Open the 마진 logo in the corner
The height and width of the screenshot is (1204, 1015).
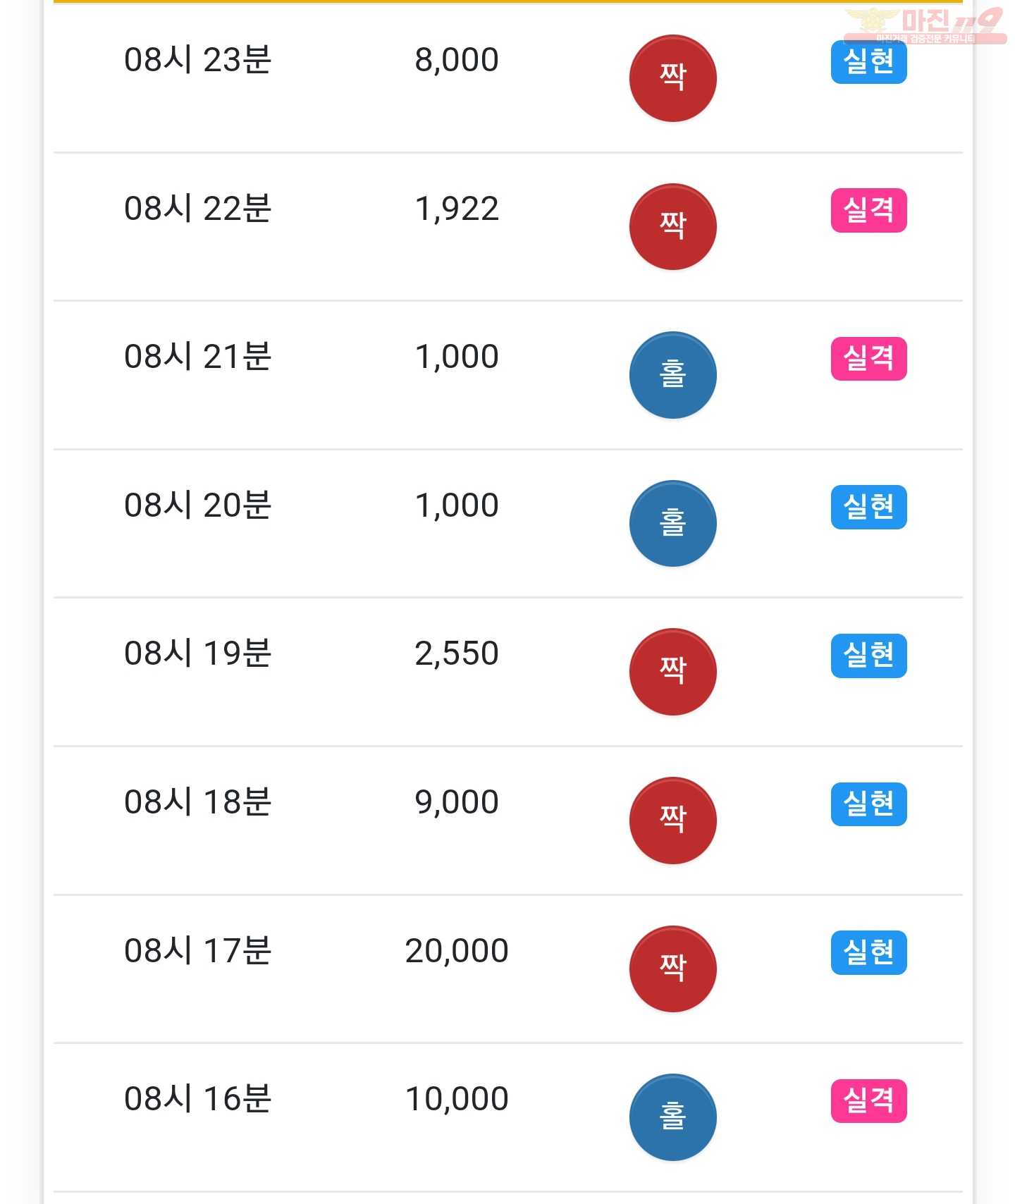[x=925, y=25]
